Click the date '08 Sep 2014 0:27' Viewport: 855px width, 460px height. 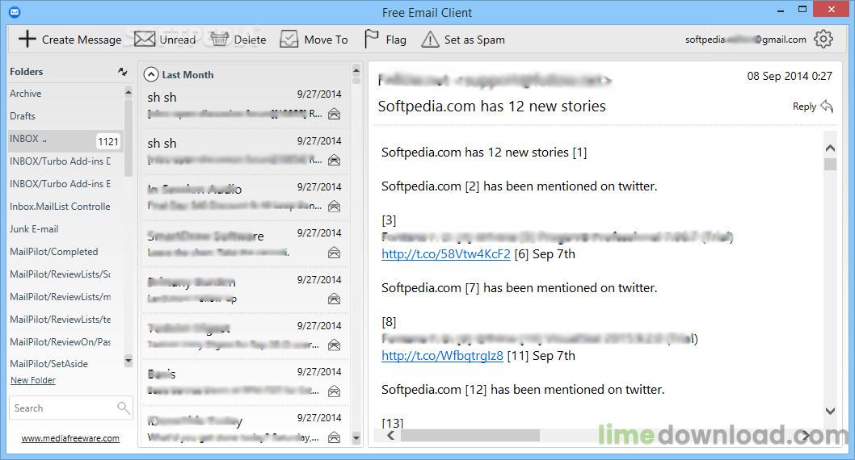(x=790, y=76)
